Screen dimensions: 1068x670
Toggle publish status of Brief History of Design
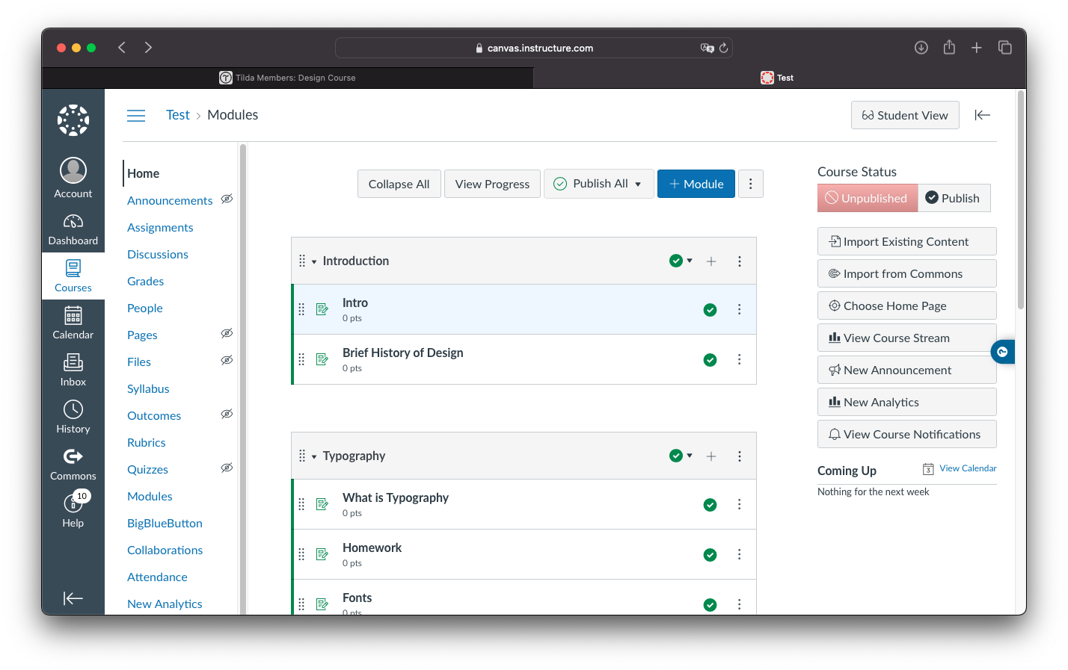tap(711, 360)
